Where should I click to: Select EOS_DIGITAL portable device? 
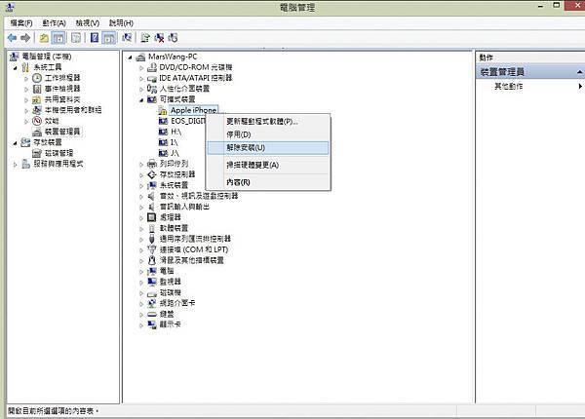188,121
